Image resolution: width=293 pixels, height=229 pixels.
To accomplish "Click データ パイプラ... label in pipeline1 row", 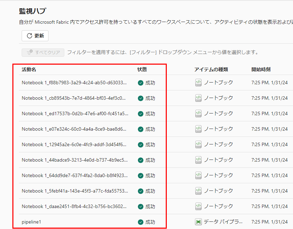I will click(x=223, y=222).
